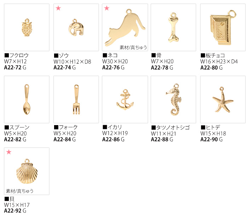Select product code A22-72 G
251x217 pixels.
click(15, 68)
